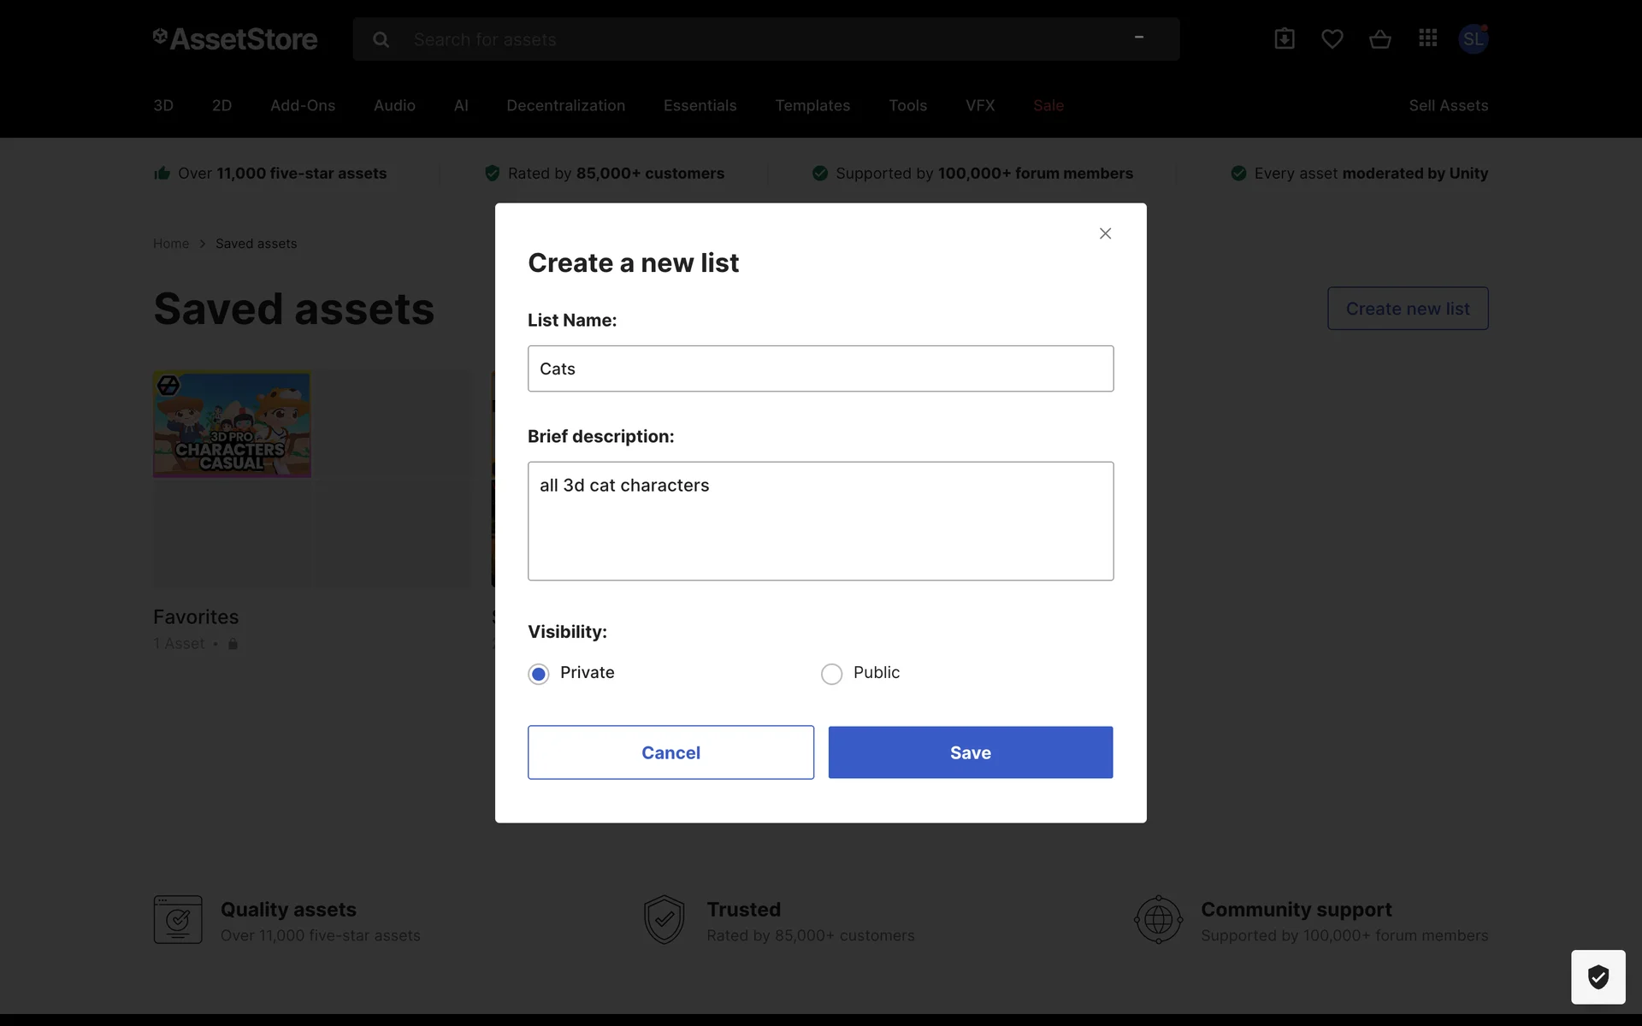Close the Create a new list dialog
Screen dimensions: 1642x1026
pos(1105,233)
